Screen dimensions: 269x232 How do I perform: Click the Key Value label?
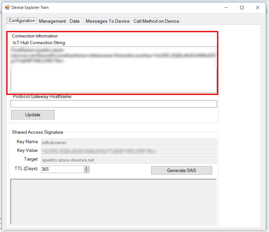pos(27,150)
